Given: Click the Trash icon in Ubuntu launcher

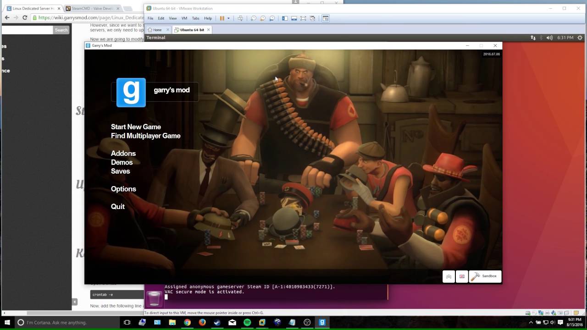Looking at the screenshot, I should tap(155, 298).
